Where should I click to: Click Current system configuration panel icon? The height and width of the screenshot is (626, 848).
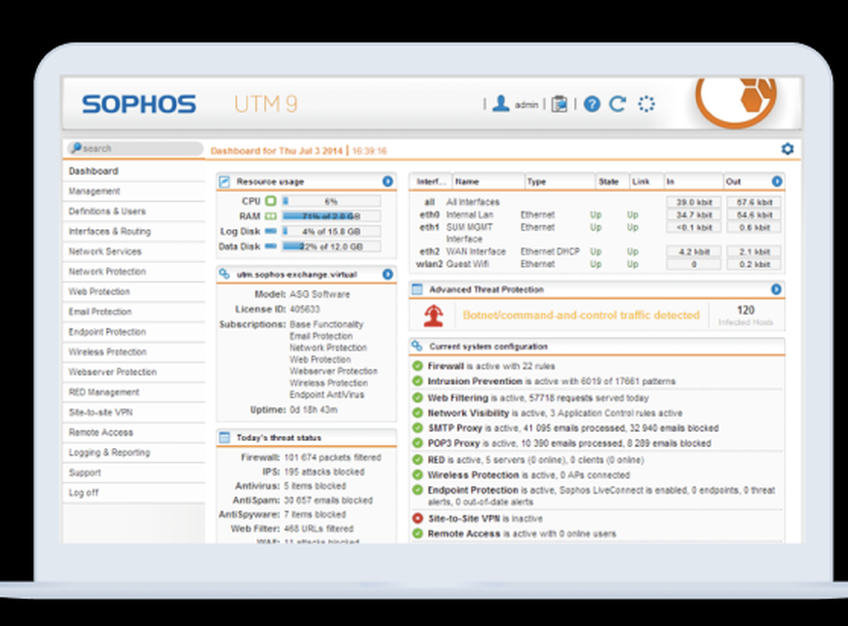(x=417, y=346)
